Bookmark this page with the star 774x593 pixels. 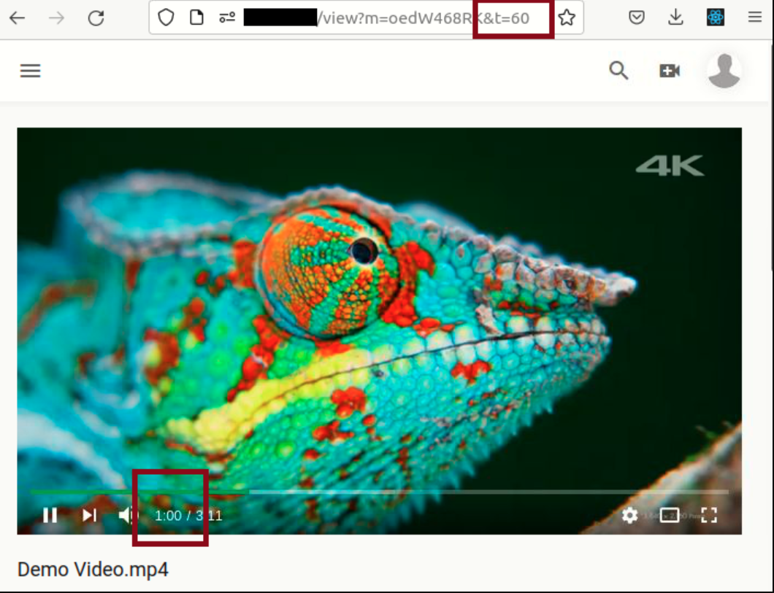[x=567, y=18]
